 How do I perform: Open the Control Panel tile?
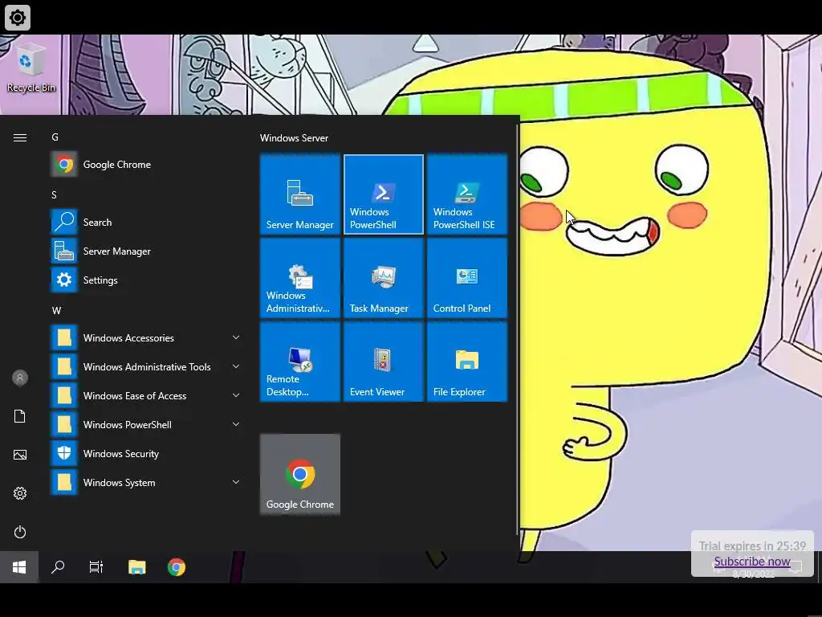click(x=466, y=278)
